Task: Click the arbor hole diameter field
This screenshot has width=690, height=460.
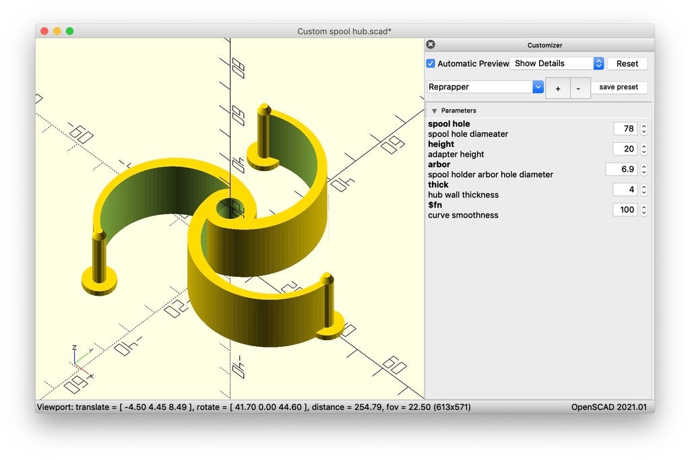Action: point(621,169)
